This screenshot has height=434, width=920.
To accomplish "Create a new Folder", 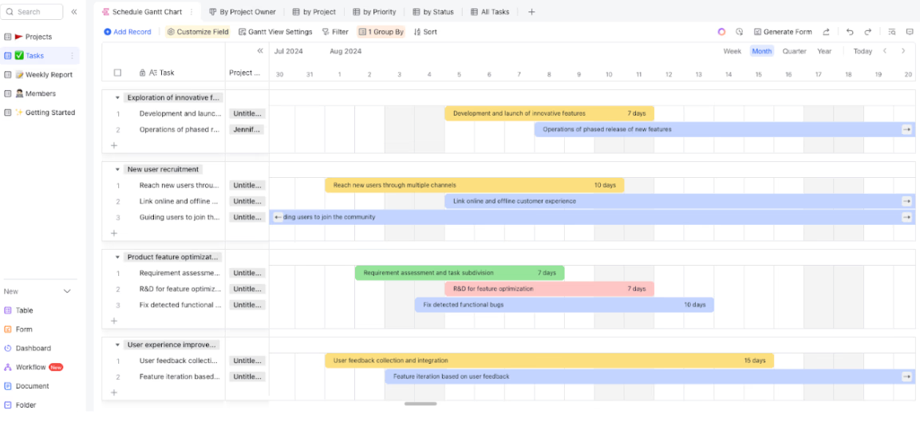I will (26, 404).
